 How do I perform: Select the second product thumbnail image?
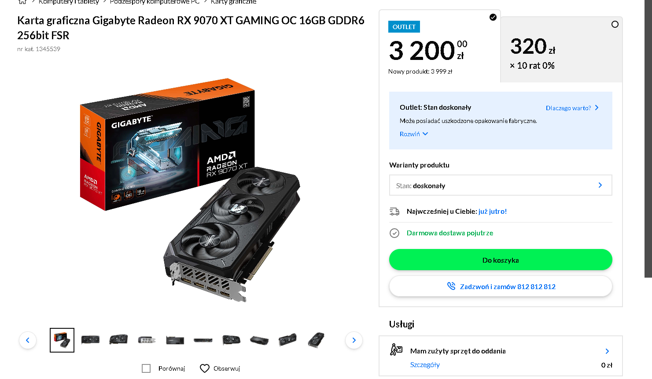(x=90, y=340)
